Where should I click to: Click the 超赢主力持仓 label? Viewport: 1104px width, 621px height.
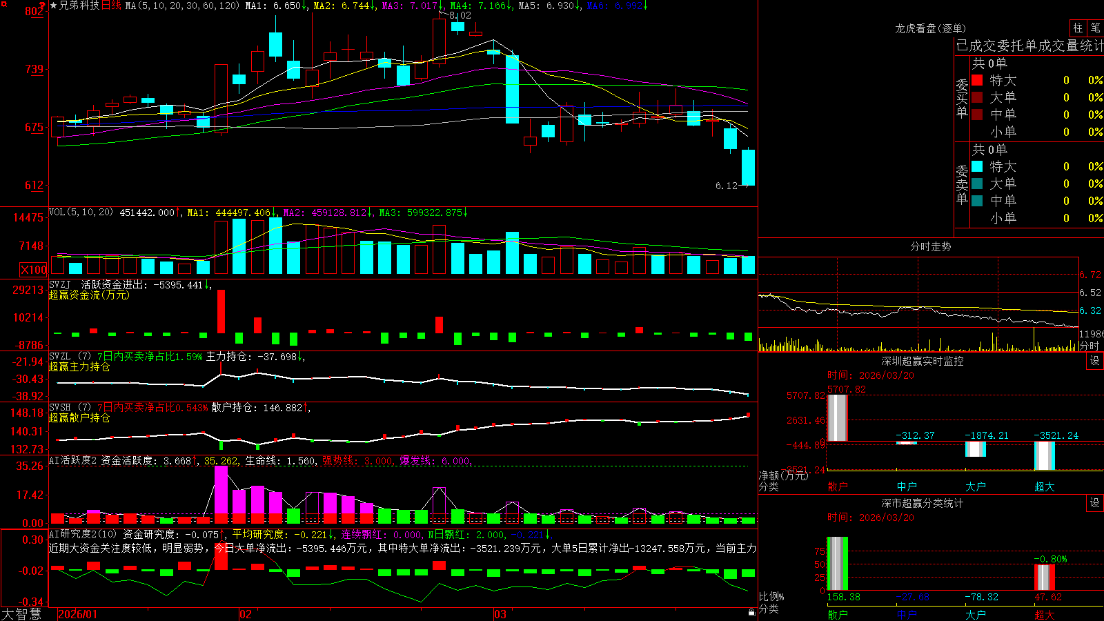click(79, 366)
